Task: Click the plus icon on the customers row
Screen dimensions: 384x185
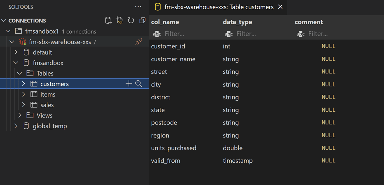Action: click(129, 84)
